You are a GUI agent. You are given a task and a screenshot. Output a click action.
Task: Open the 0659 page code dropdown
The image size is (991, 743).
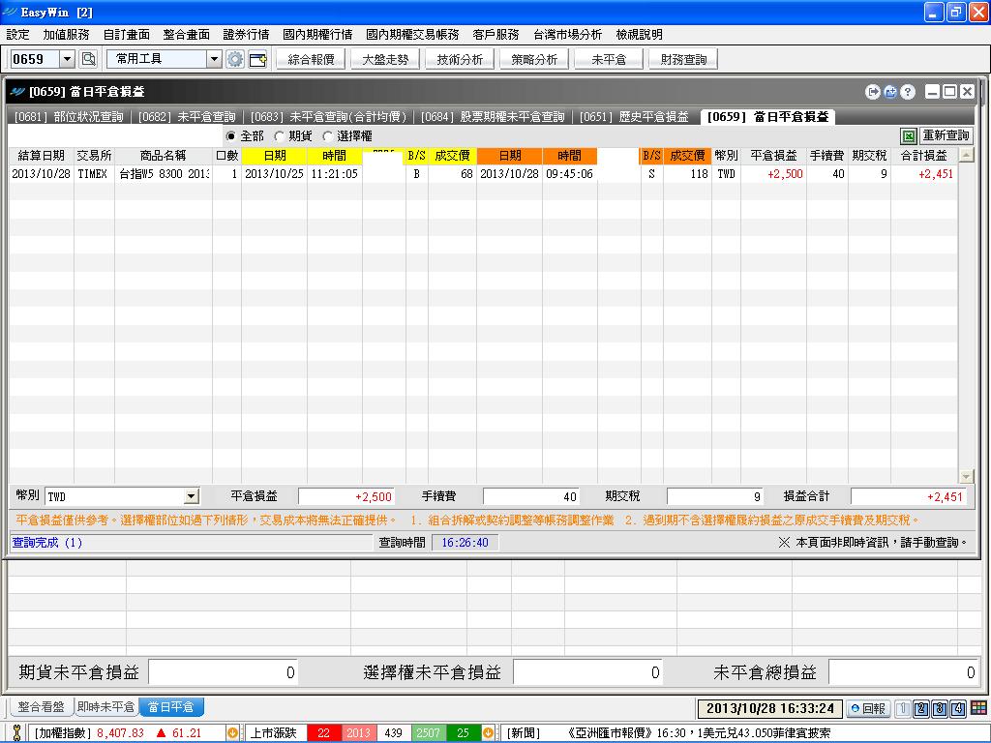[67, 59]
